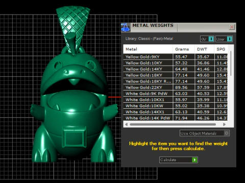
Task: Select the Yellow Gold:18KY R... row
Action: coord(176,81)
